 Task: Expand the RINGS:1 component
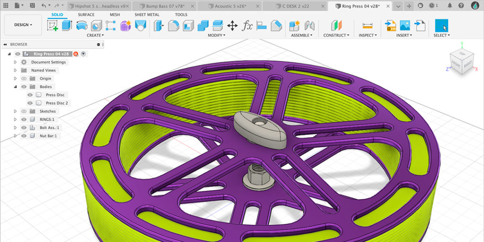click(x=15, y=120)
